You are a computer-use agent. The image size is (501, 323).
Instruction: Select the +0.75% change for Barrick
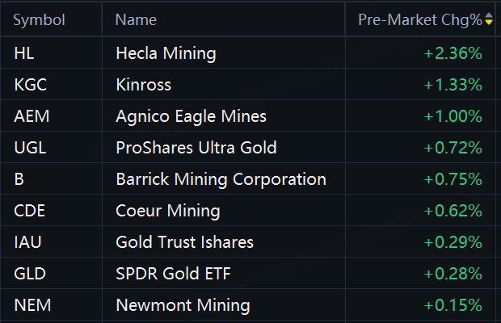[453, 179]
